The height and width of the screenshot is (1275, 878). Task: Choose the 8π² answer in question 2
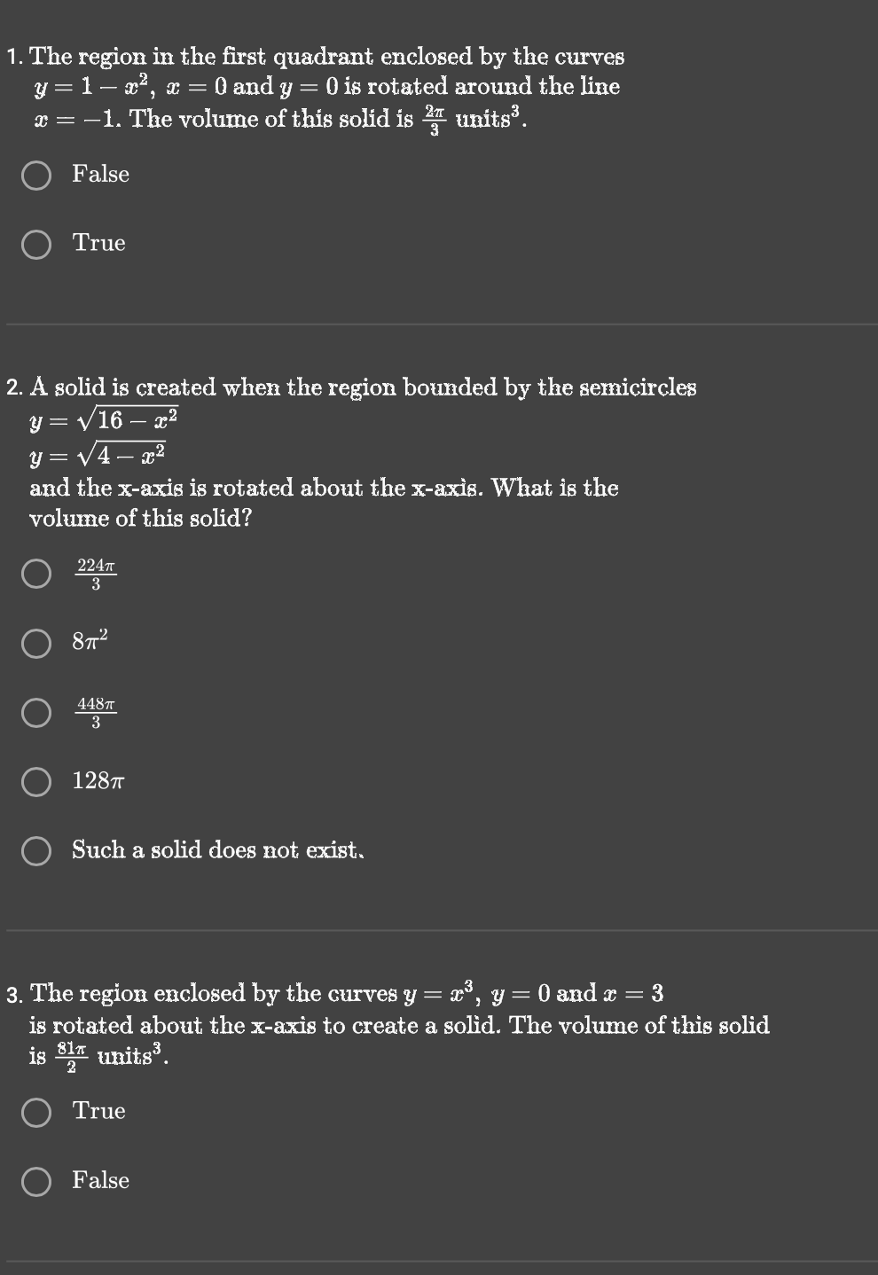point(38,645)
